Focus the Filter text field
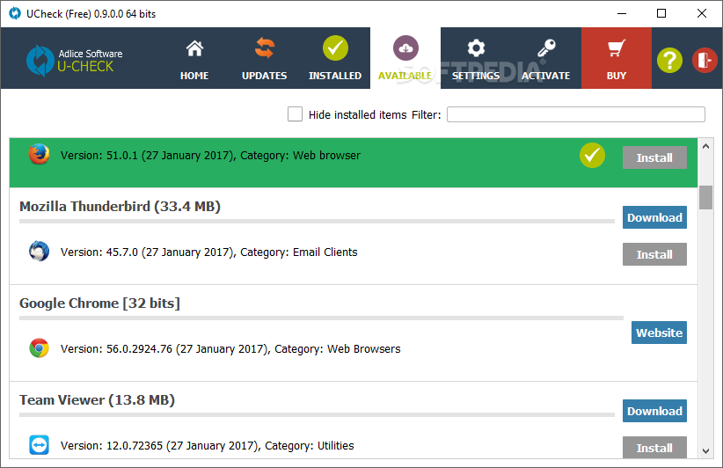This screenshot has height=468, width=723. (x=576, y=114)
